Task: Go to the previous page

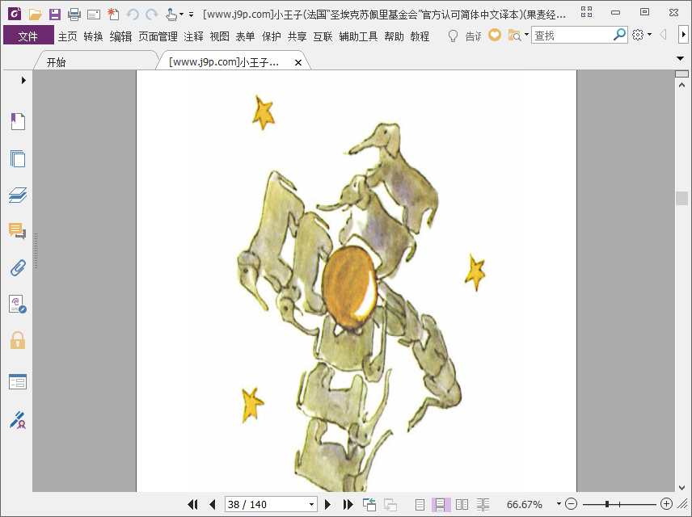Action: (x=213, y=504)
